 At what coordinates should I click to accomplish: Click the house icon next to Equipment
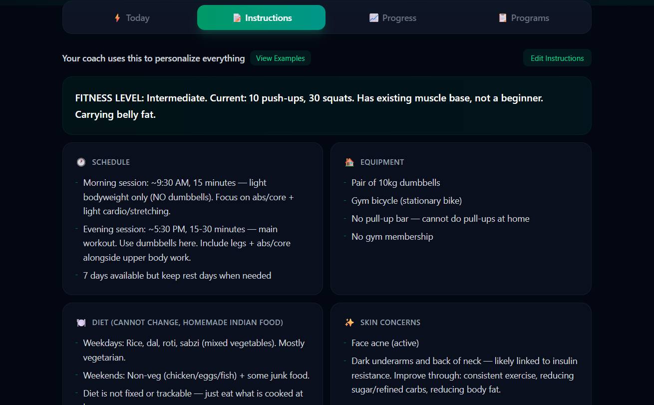click(x=349, y=162)
